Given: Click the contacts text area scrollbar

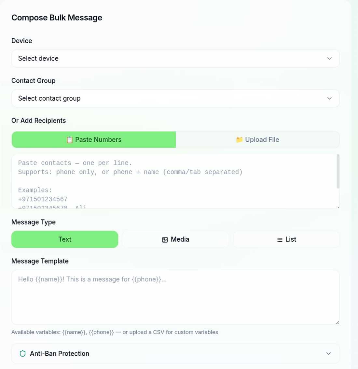Looking at the screenshot, I should [338, 171].
